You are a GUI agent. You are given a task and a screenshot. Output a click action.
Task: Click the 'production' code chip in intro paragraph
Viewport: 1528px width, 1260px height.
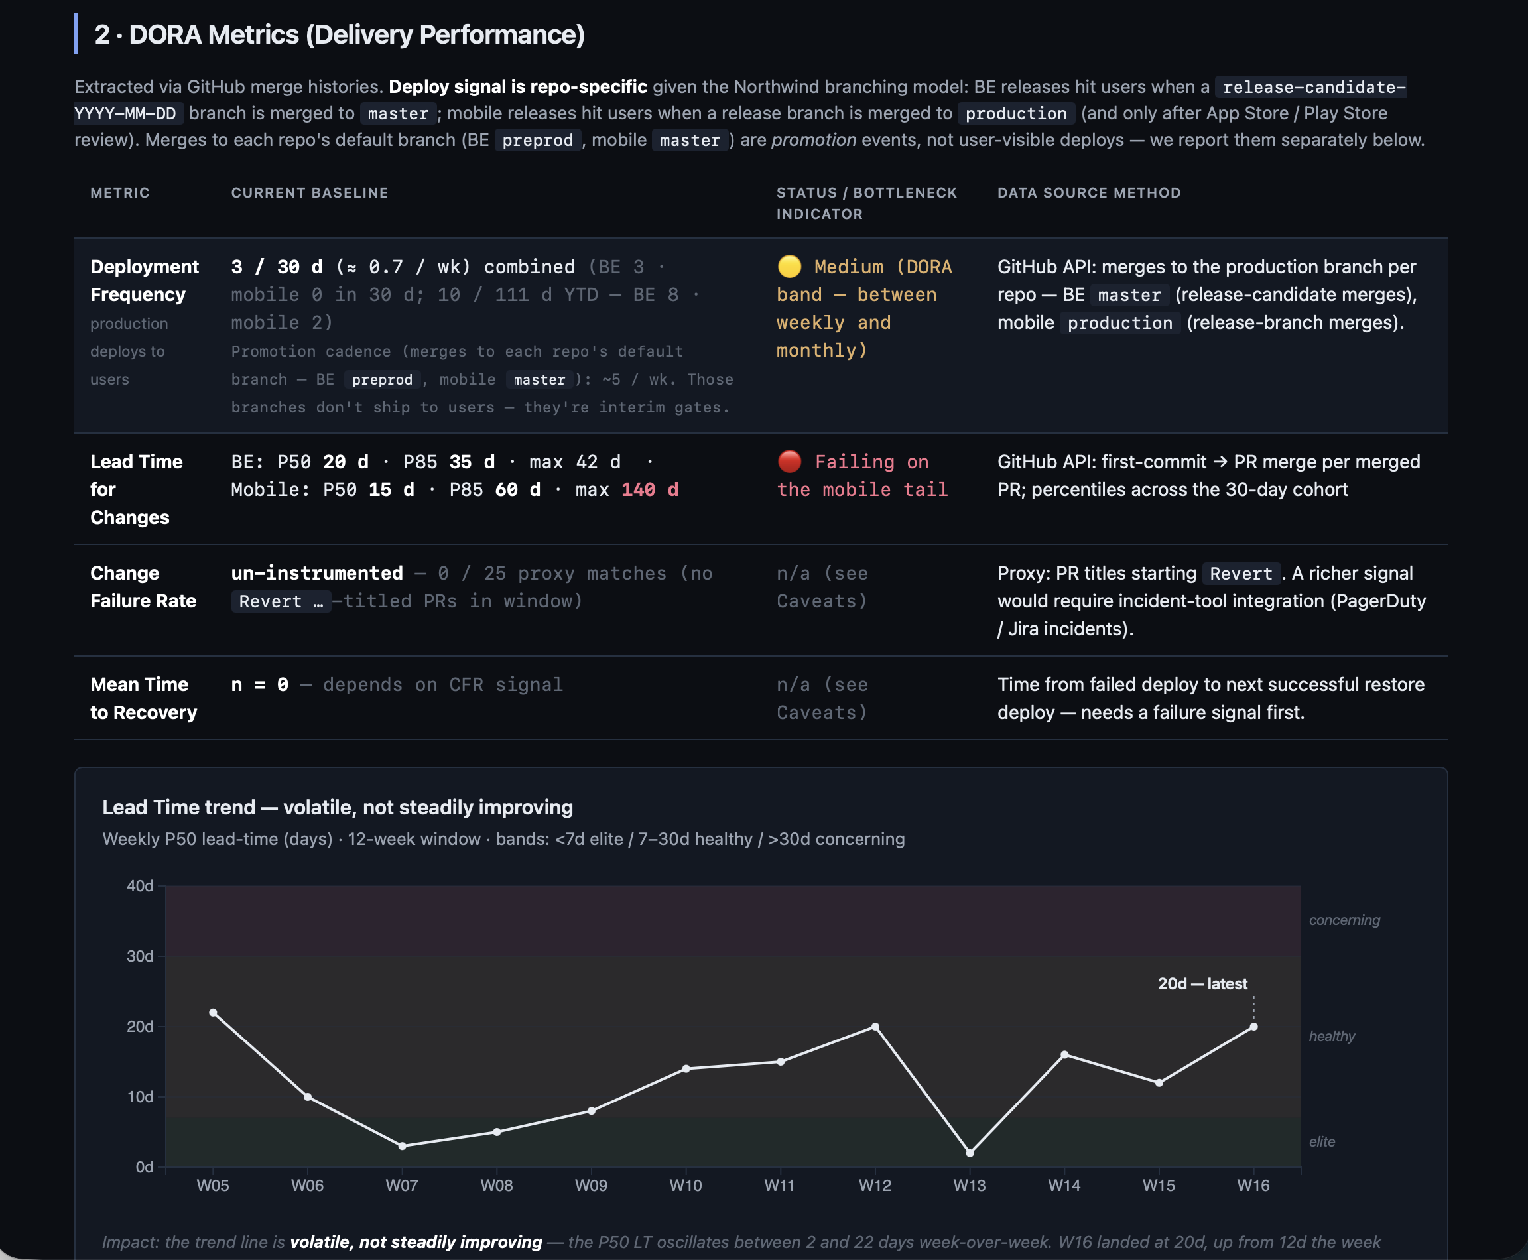tap(1015, 114)
